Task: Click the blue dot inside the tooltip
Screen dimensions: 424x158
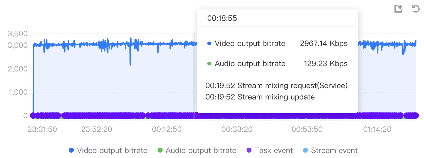Action: tap(209, 43)
